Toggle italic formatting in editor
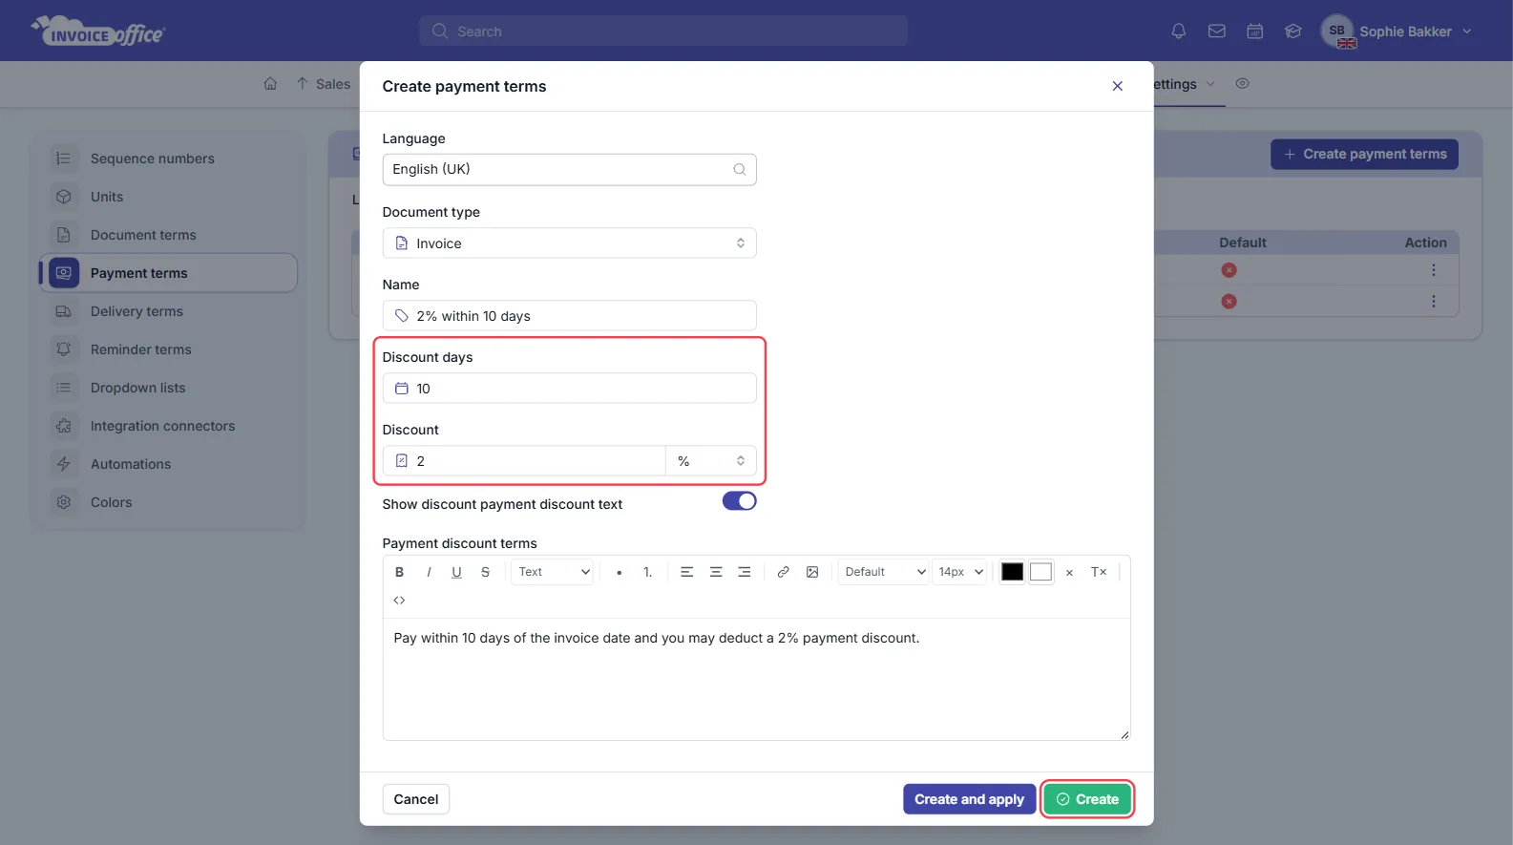Screen dimensions: 1513x845 point(429,572)
